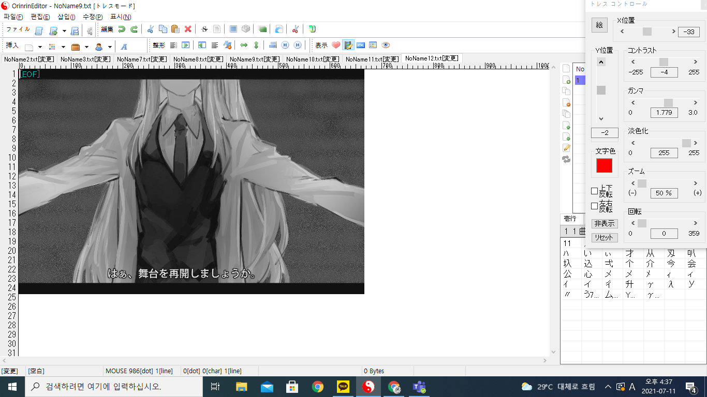Image resolution: width=707 pixels, height=397 pixels.
Task: Check the 左右反転 checkbox
Action: pos(594,206)
